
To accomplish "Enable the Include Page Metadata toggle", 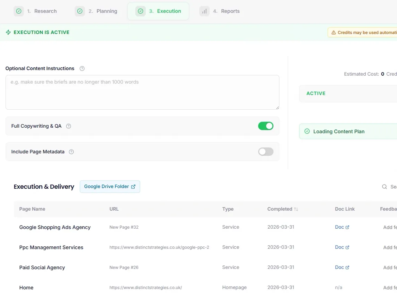I will pyautogui.click(x=266, y=152).
